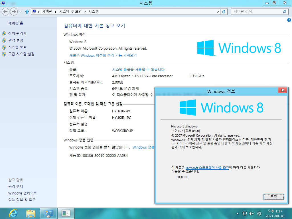Close the Windows 정보 dialog

tap(283, 90)
